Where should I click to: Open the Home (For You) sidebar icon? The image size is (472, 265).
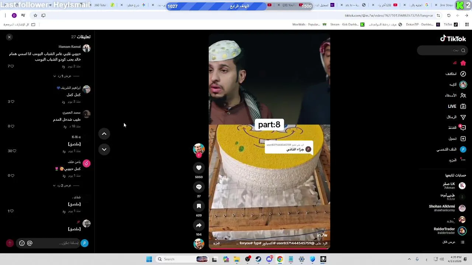[x=463, y=63]
